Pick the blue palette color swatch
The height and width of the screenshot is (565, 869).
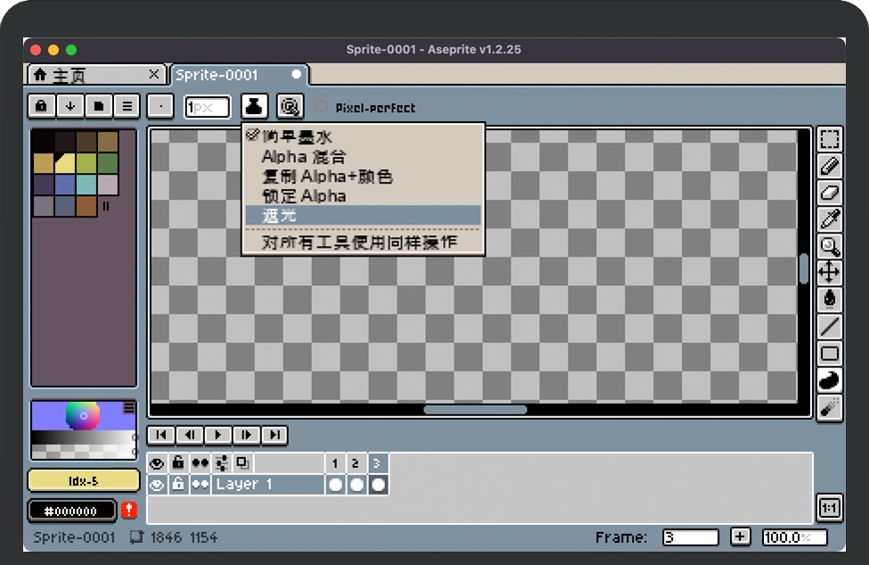[65, 184]
